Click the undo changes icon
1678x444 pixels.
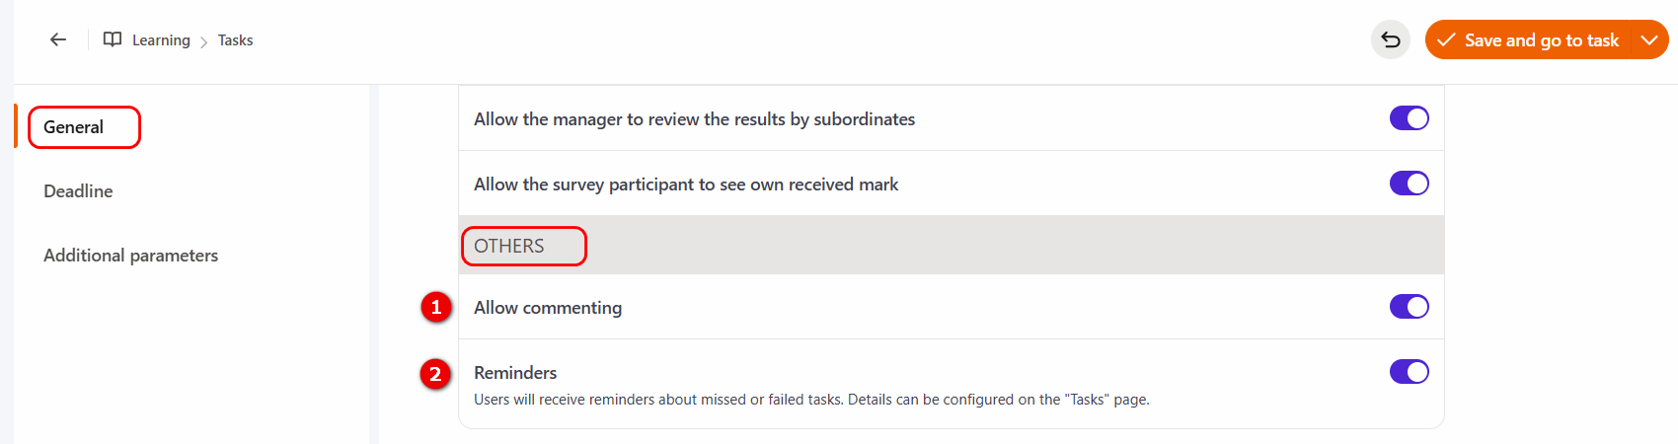point(1390,39)
